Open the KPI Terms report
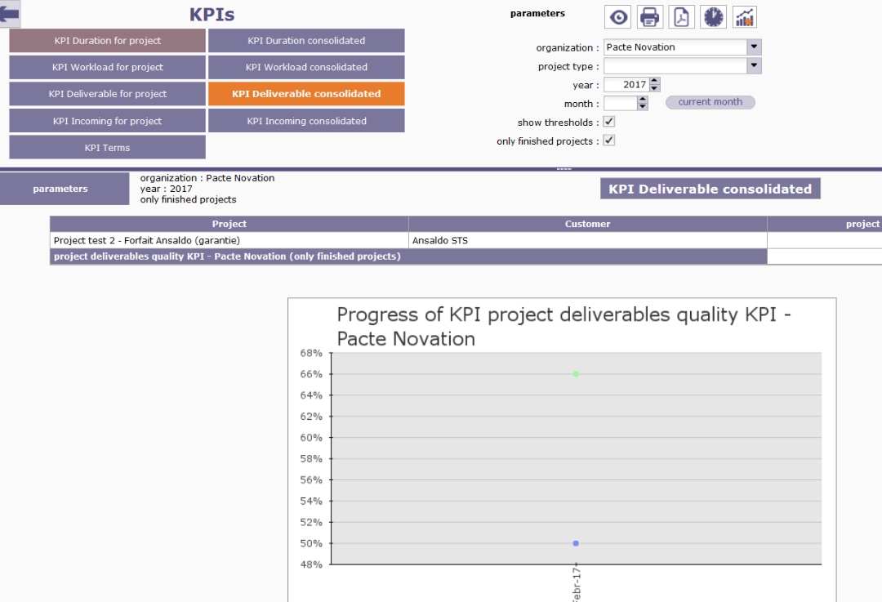 tap(108, 148)
